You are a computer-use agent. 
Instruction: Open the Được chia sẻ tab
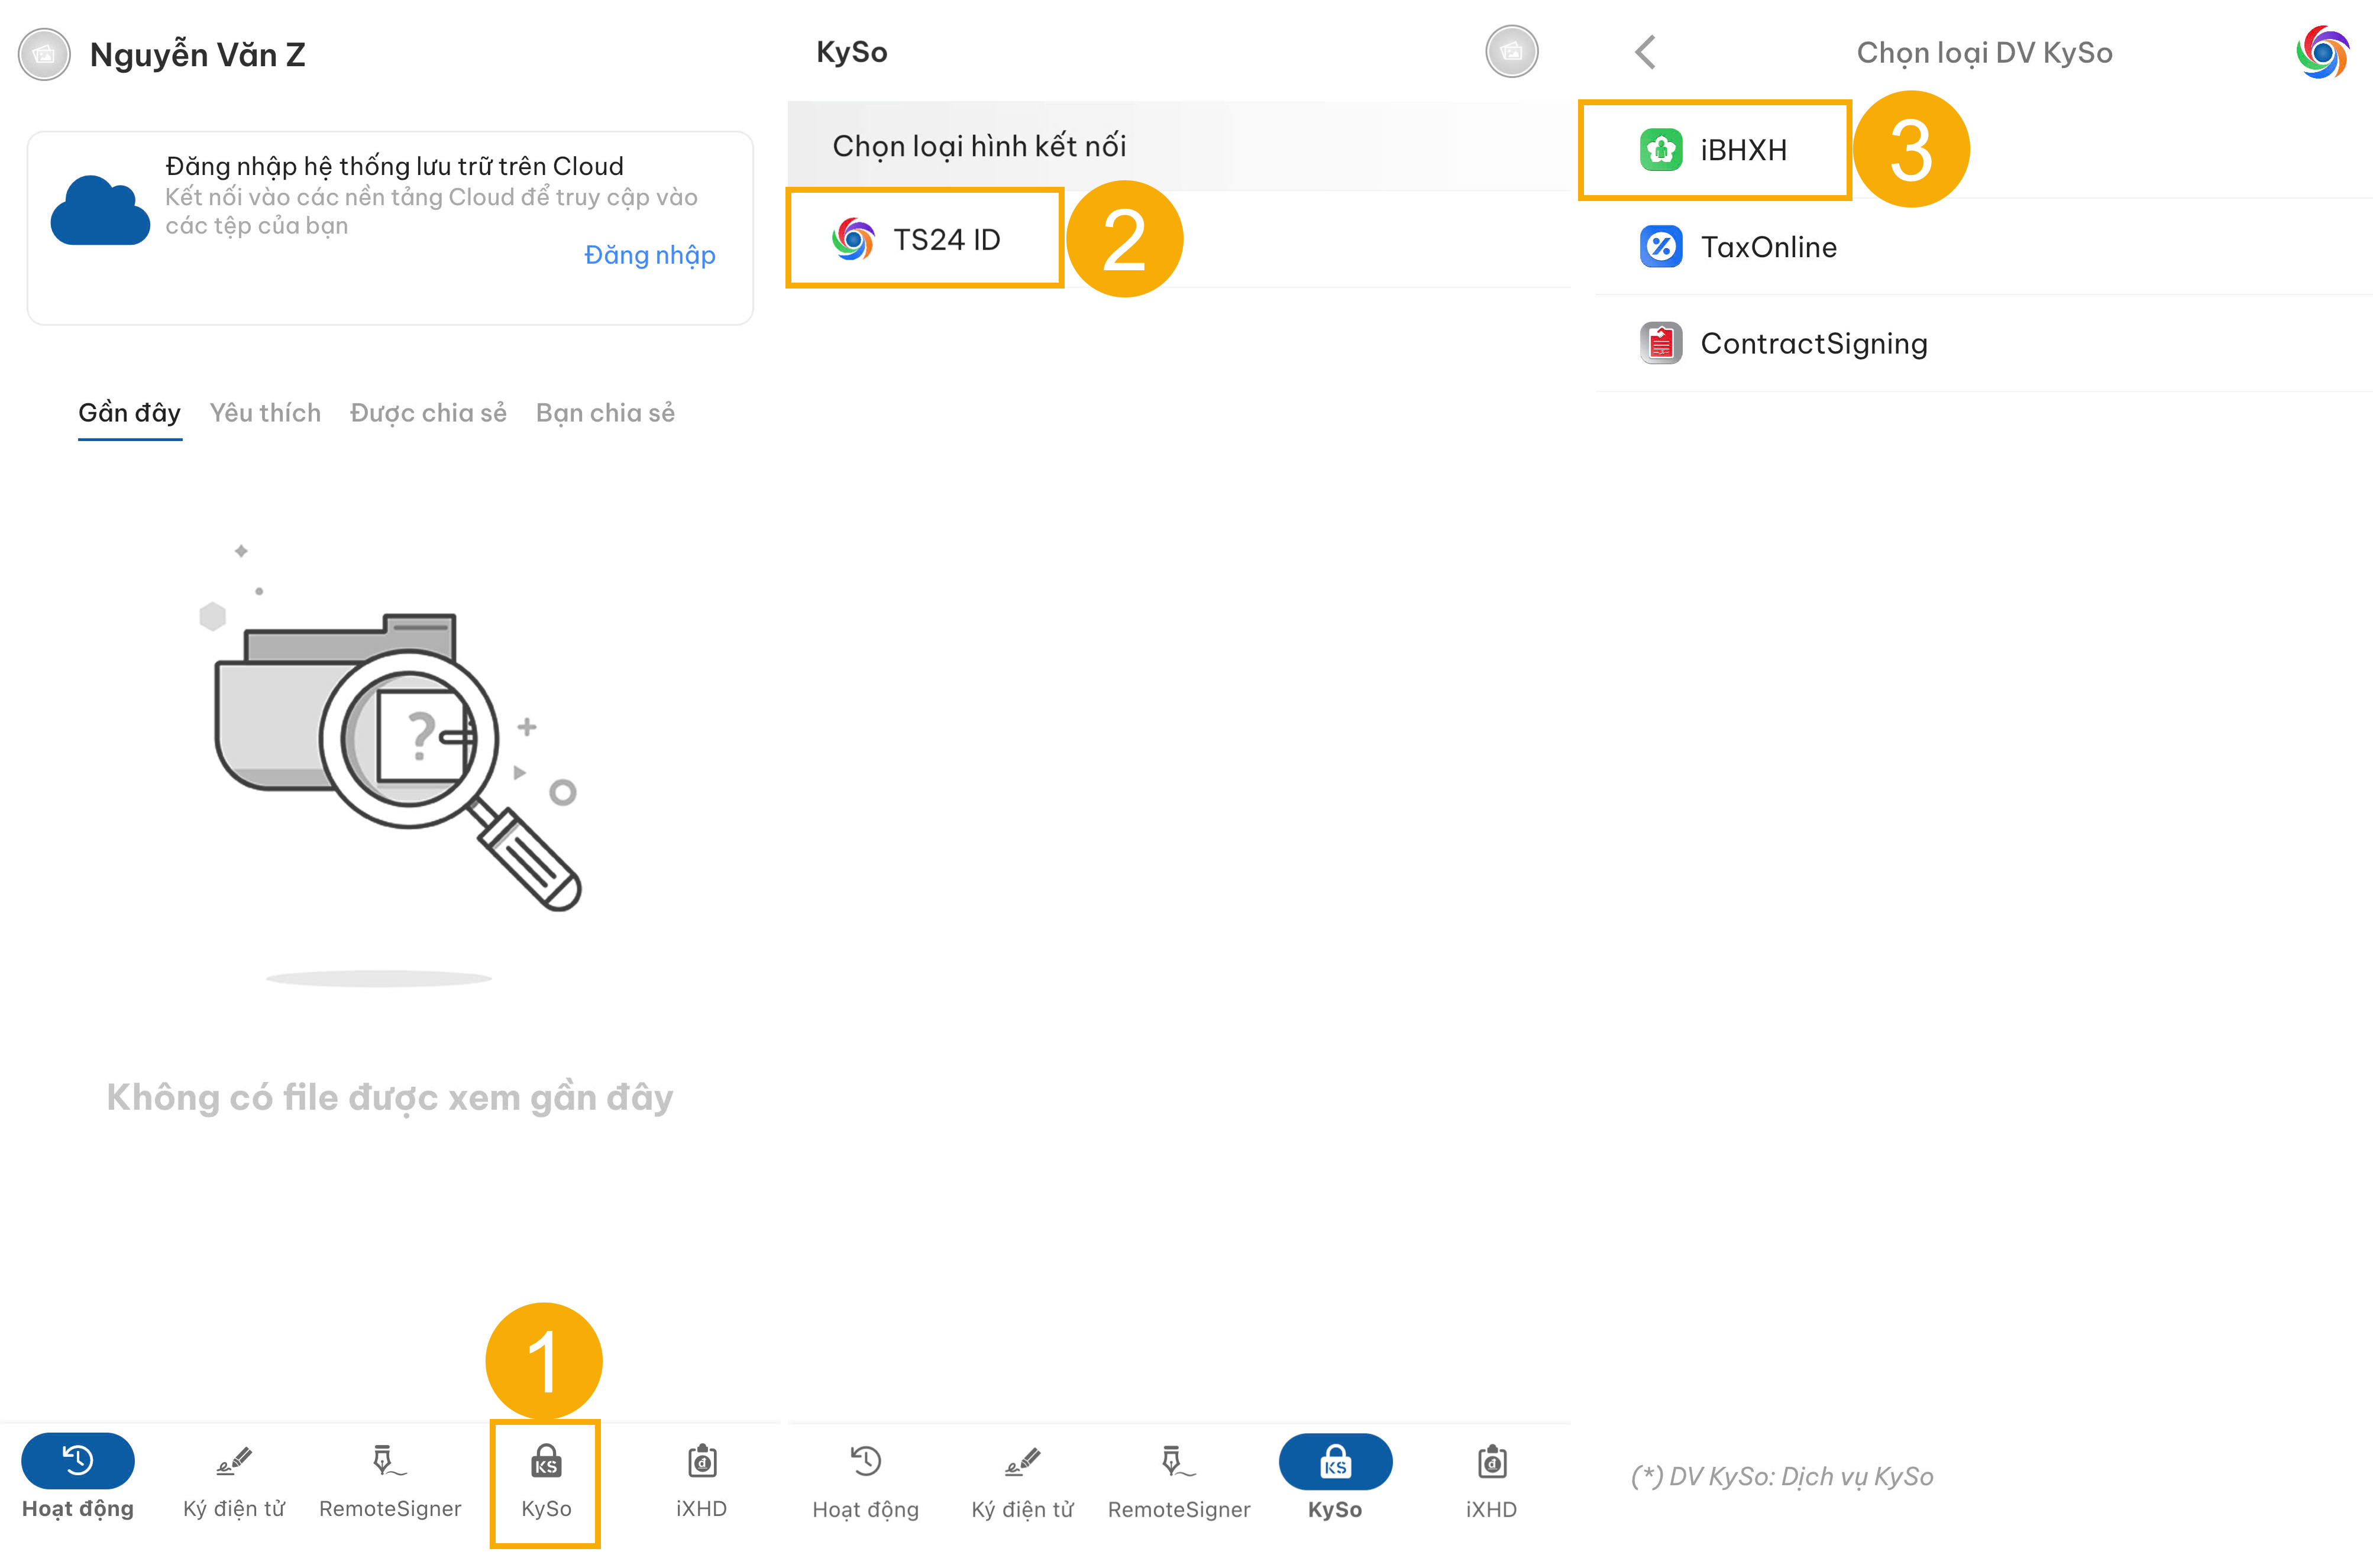pyautogui.click(x=428, y=413)
